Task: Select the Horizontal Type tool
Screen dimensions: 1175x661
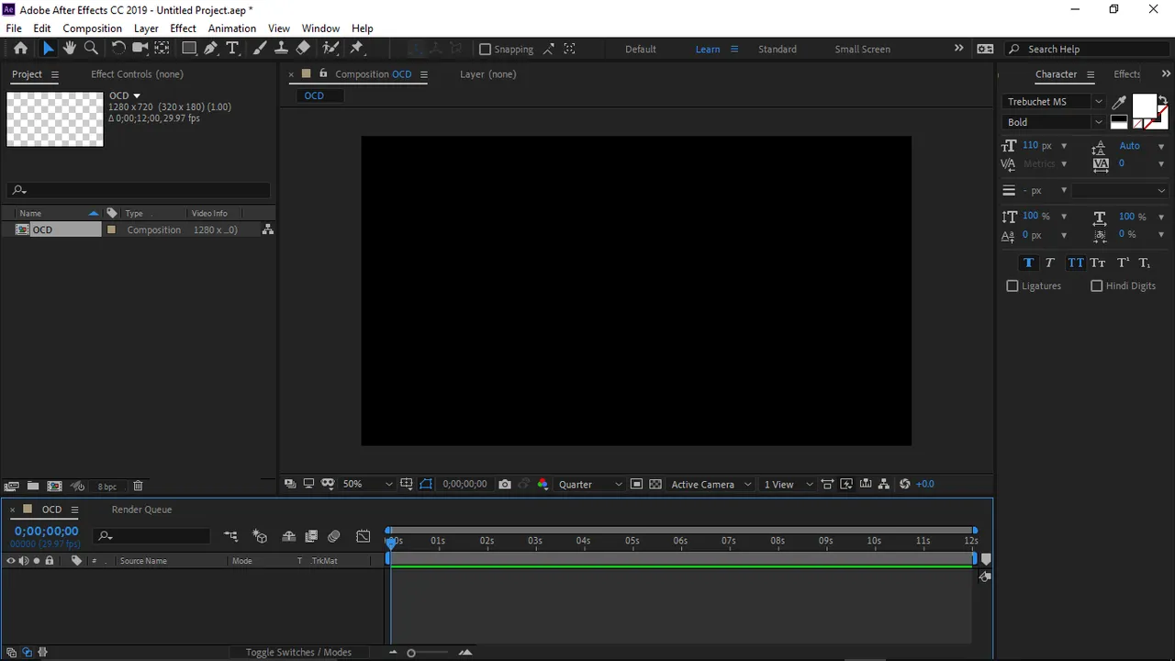Action: pyautogui.click(x=232, y=49)
